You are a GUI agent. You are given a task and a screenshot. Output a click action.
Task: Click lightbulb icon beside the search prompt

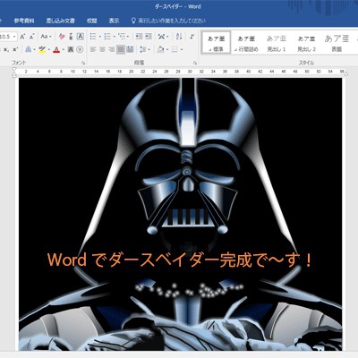(x=133, y=21)
